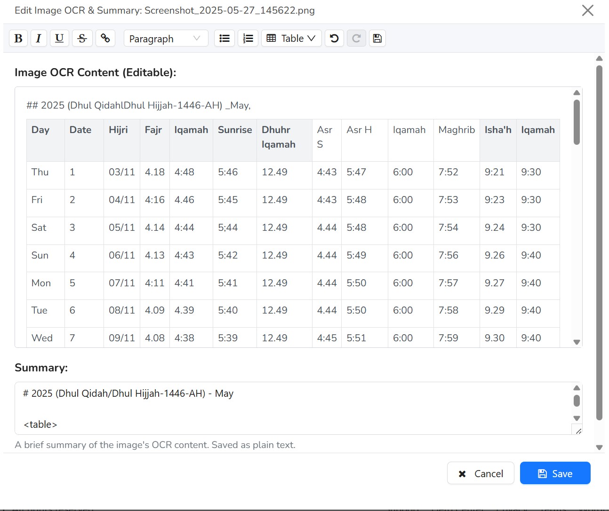The width and height of the screenshot is (609, 511).
Task: Click the OCR heading line starting with ## 2025
Action: click(x=138, y=105)
